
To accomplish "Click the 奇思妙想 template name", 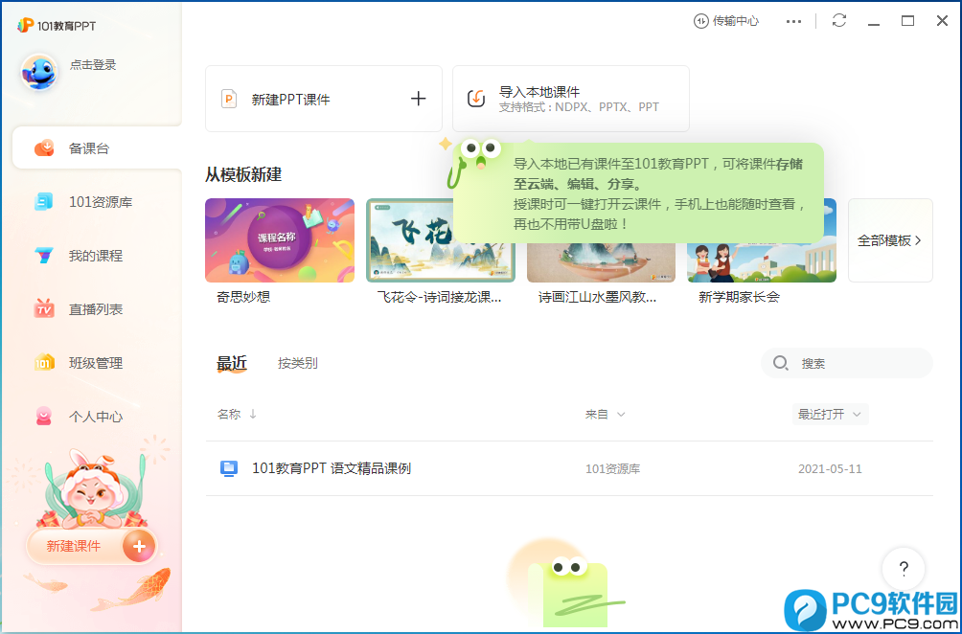I will 243,297.
